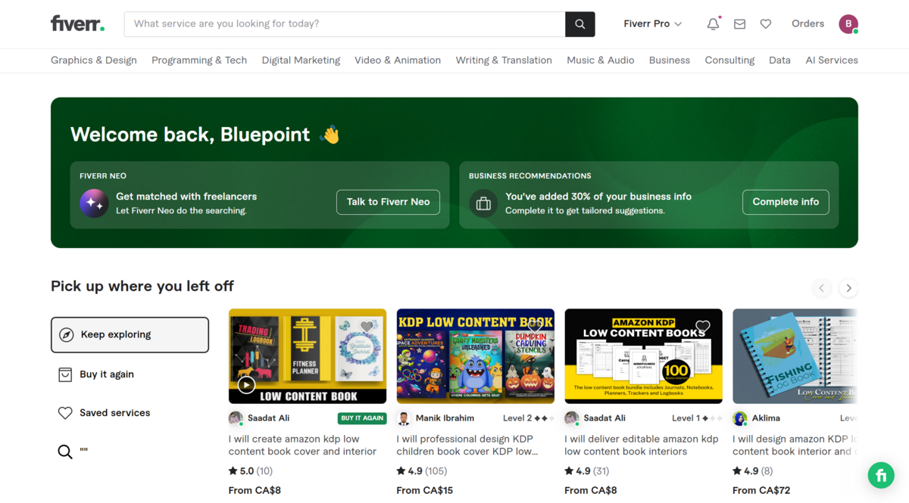Click the Fiverr Neo sparkle icon

tap(94, 203)
